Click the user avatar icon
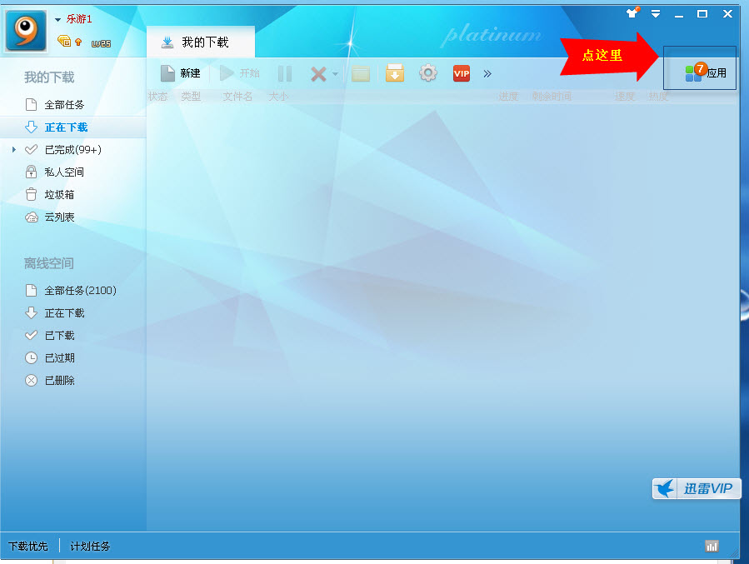This screenshot has height=564, width=749. [x=26, y=31]
